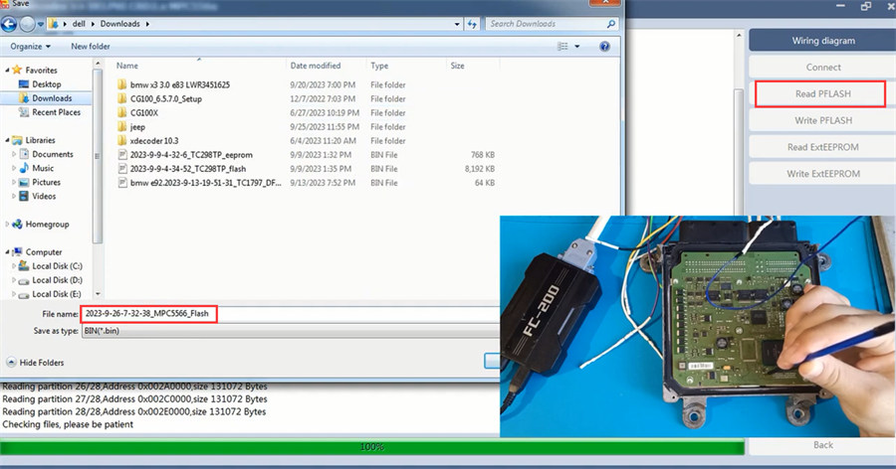Expand the address bar history dropdown

pyautogui.click(x=457, y=24)
